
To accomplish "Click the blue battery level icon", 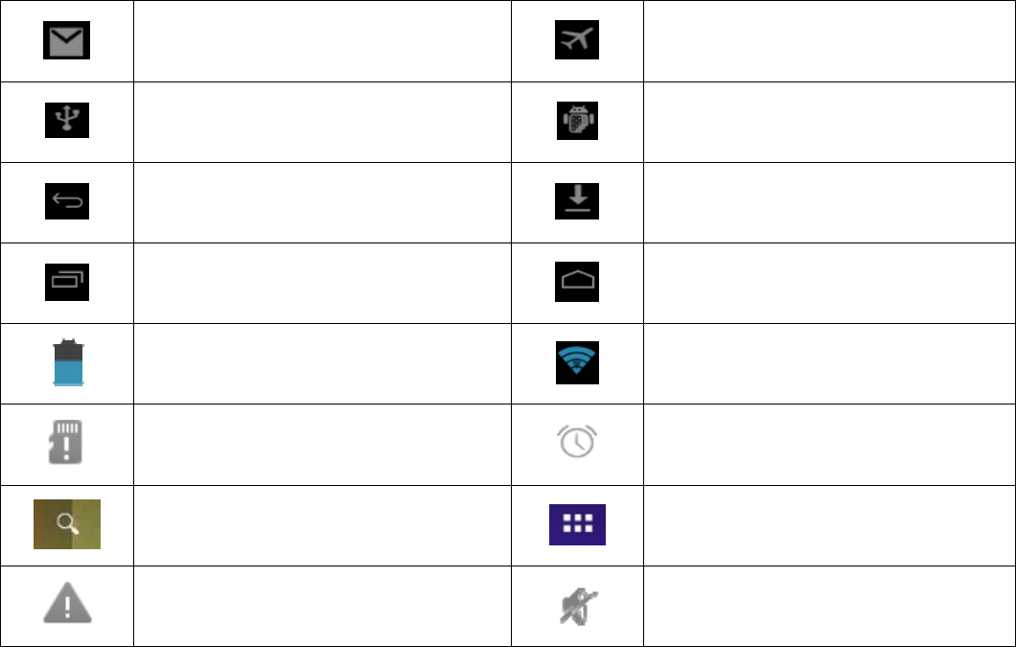I will 66,362.
